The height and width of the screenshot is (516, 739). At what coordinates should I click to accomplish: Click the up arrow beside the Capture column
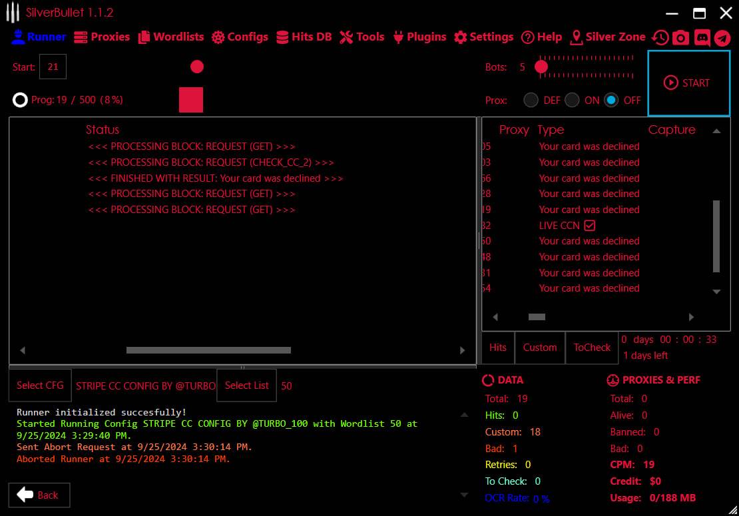pyautogui.click(x=716, y=131)
